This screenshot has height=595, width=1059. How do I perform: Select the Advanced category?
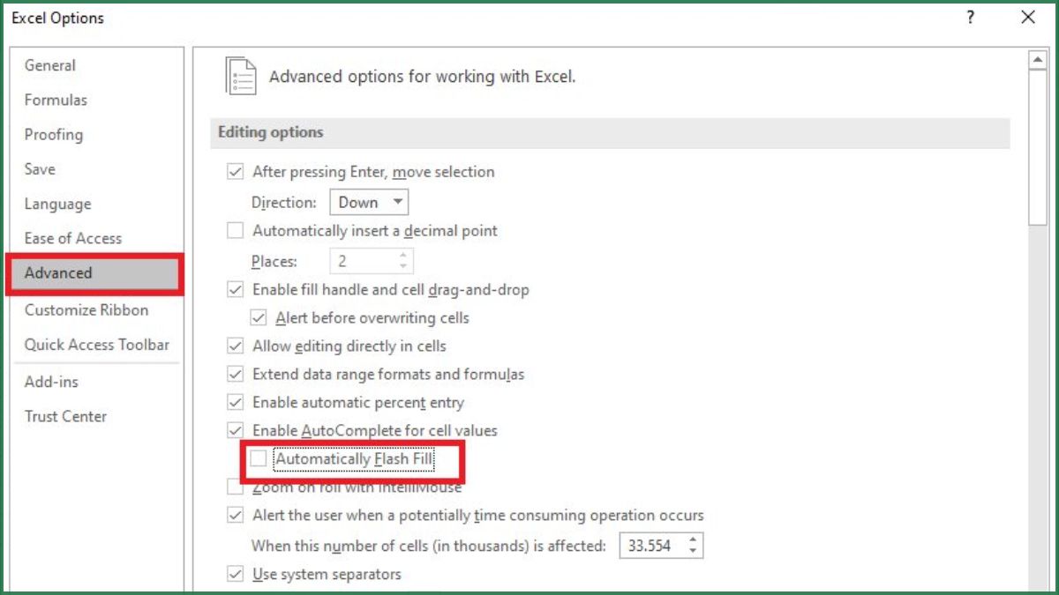(x=94, y=273)
